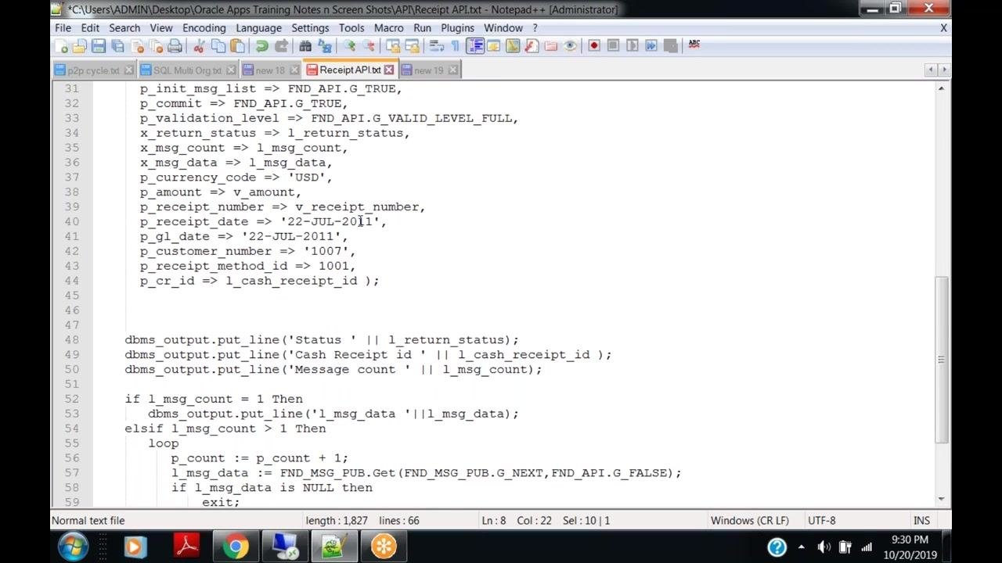Switch to the new 19 tab
Screen dimensions: 1002x563
pos(428,70)
